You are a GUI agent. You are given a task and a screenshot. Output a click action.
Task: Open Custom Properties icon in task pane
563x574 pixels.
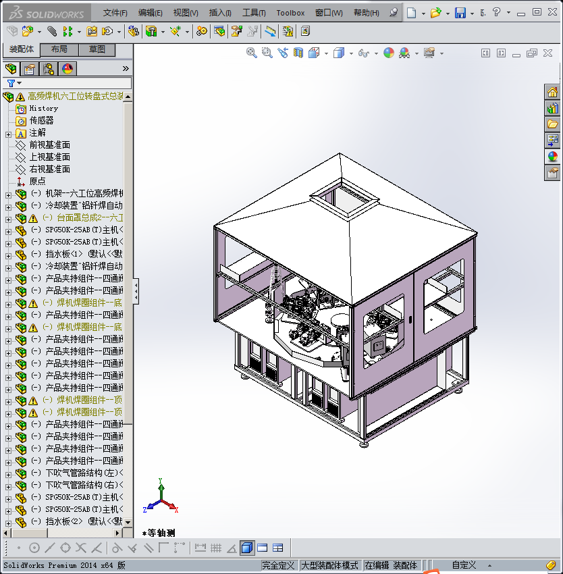[x=552, y=173]
